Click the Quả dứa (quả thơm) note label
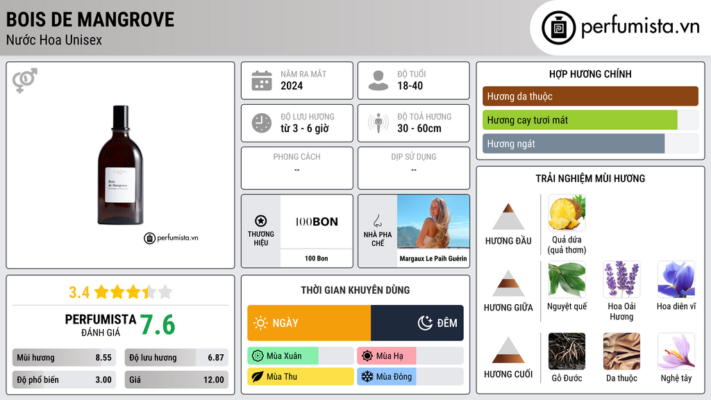This screenshot has width=711, height=400. (567, 244)
